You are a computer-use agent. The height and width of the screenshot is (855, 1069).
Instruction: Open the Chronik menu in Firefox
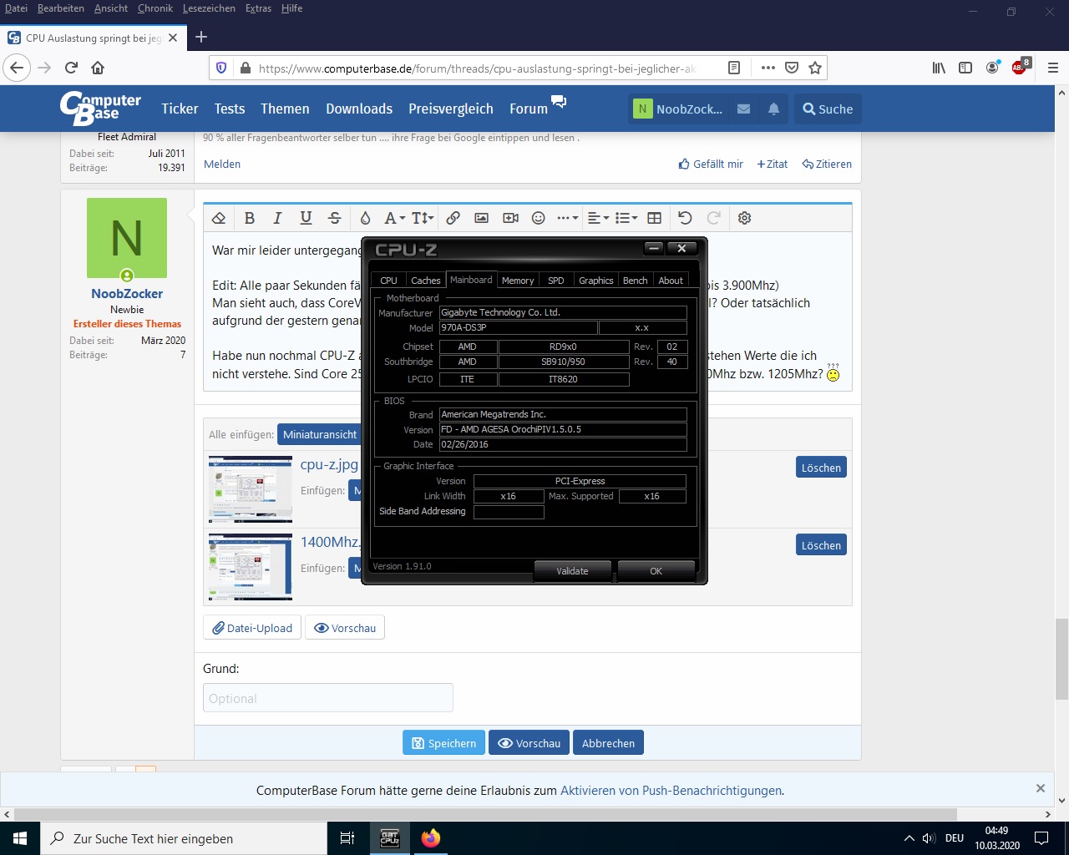[x=155, y=8]
